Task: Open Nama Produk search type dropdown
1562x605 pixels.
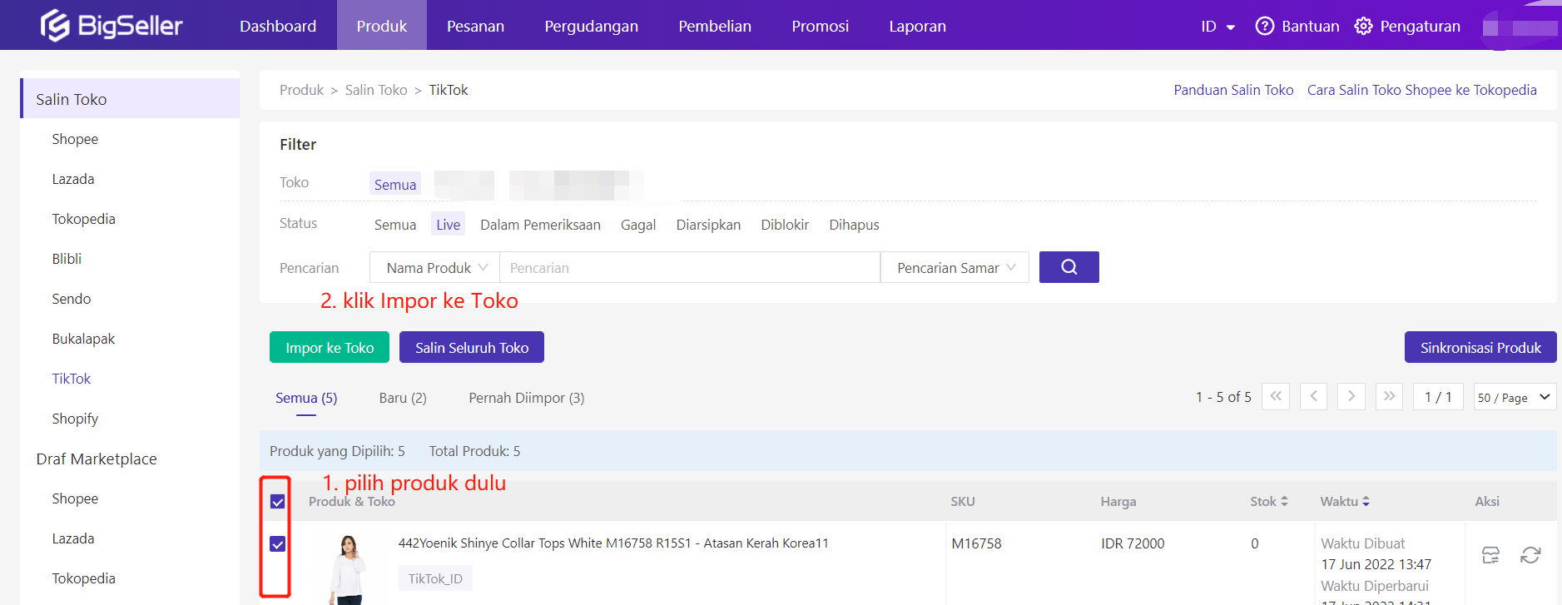Action: pos(434,267)
